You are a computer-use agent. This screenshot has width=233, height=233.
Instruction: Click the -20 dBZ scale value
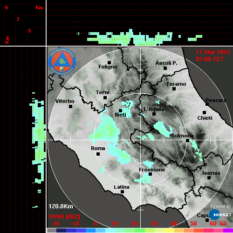(x=55, y=224)
